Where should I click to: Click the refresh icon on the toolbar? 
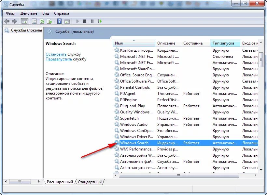point(42,21)
